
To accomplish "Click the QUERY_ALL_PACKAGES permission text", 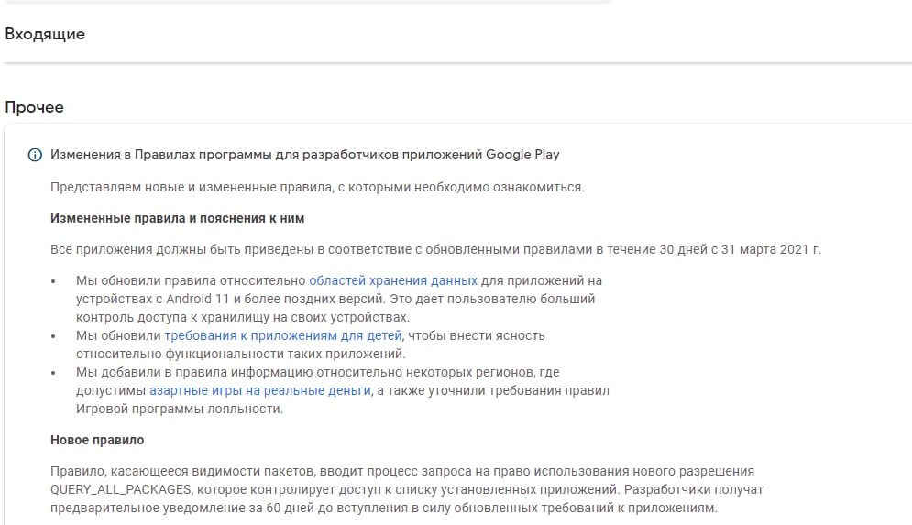I will tap(120, 489).
